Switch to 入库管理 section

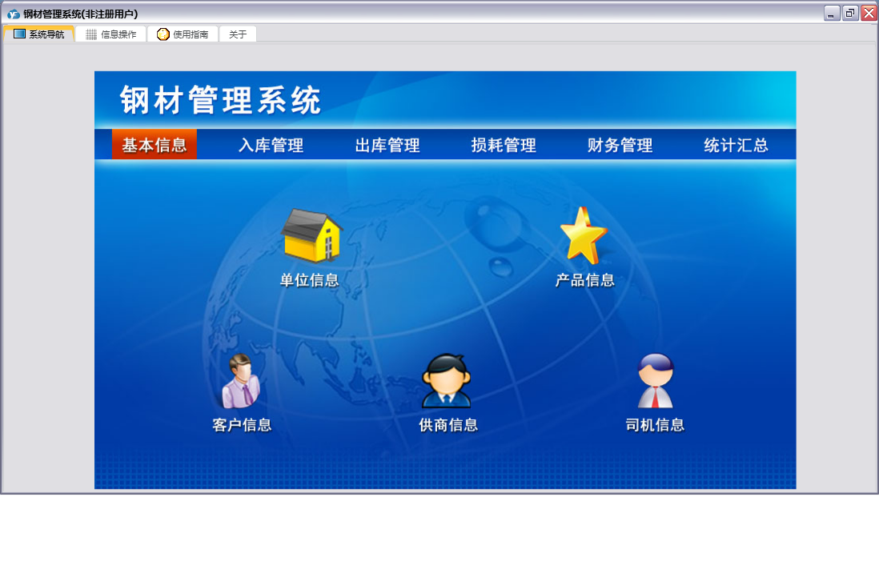pyautogui.click(x=271, y=145)
